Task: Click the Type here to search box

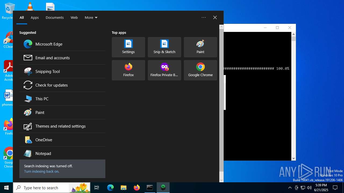Action: [52, 188]
